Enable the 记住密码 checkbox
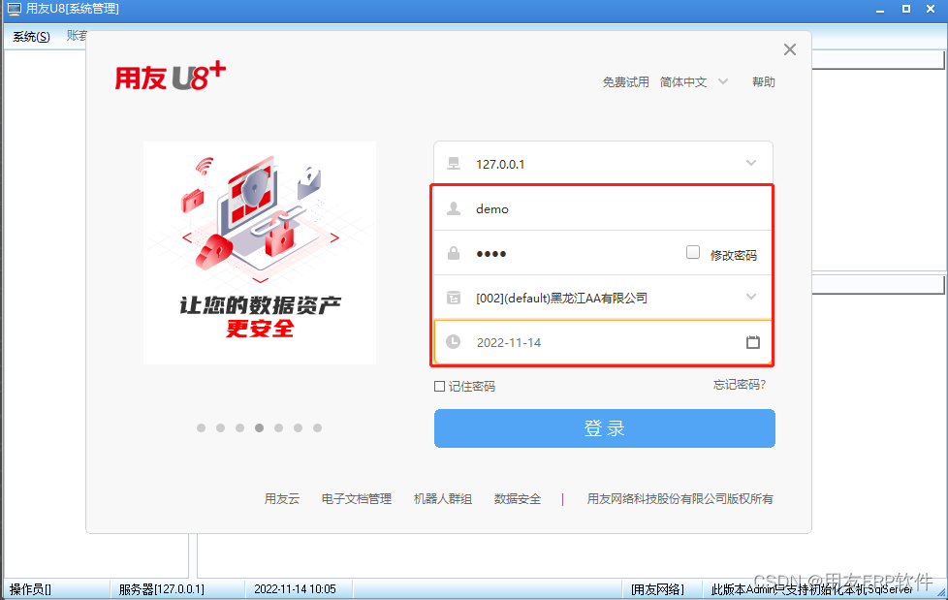This screenshot has height=600, width=948. [439, 386]
